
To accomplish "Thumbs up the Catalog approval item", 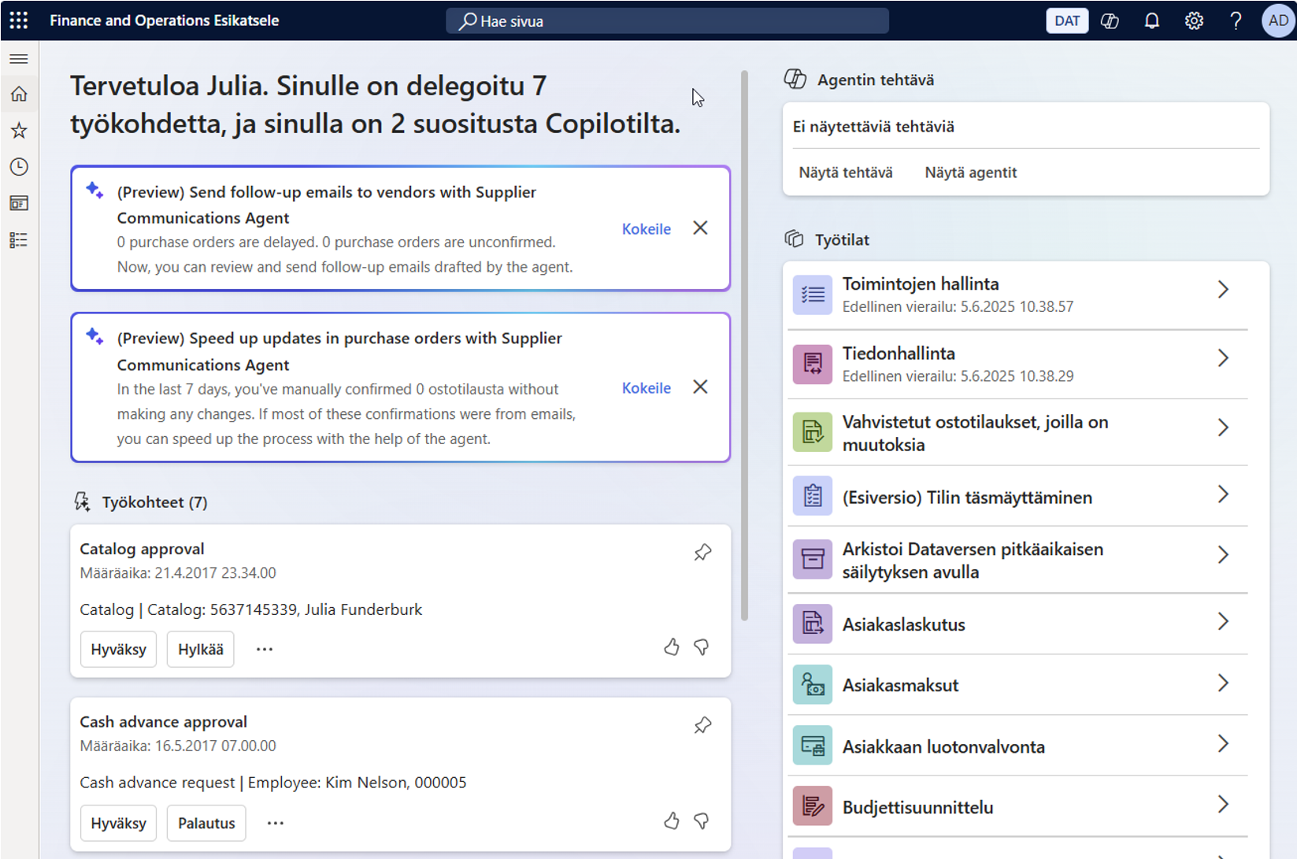I will (671, 647).
